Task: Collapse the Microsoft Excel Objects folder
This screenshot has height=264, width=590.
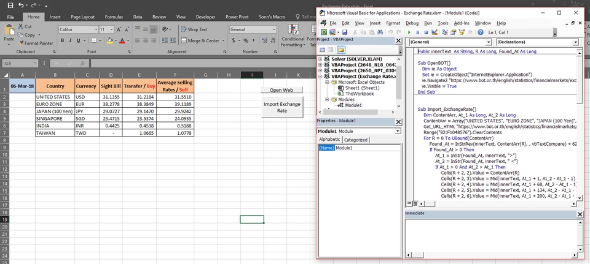Action: [x=327, y=82]
